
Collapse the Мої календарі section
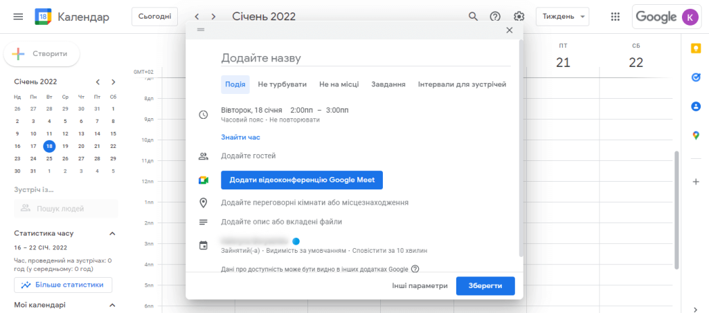[x=113, y=305]
